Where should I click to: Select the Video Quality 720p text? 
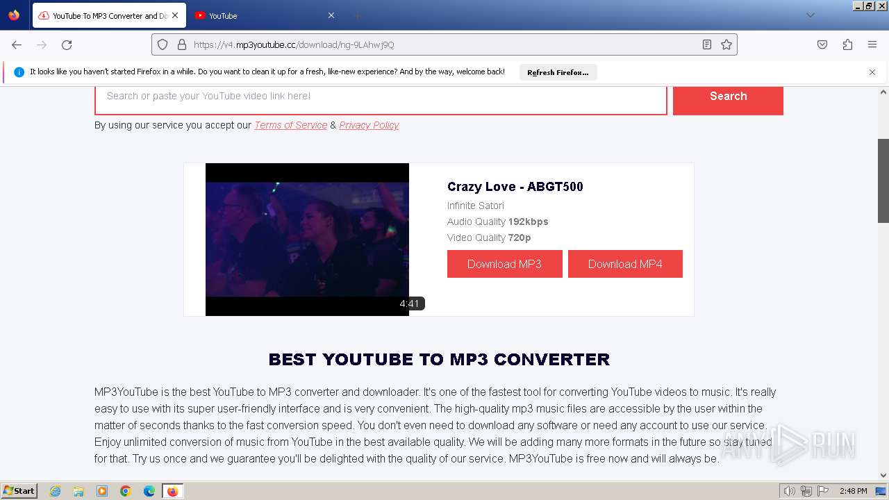pyautogui.click(x=489, y=237)
